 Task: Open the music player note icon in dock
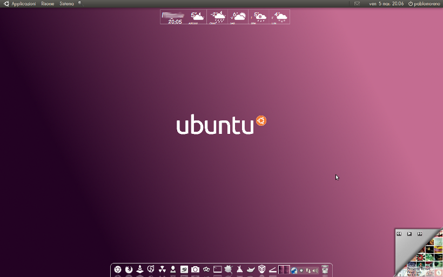pos(151,269)
